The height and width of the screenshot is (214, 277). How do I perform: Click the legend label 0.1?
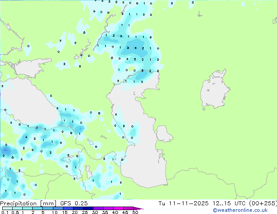click(x=5, y=212)
